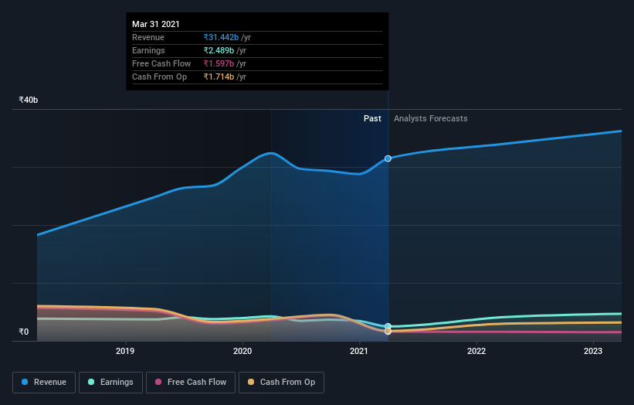Click the ₹31.442b revenue value
The height and width of the screenshot is (405, 634).
coord(221,37)
